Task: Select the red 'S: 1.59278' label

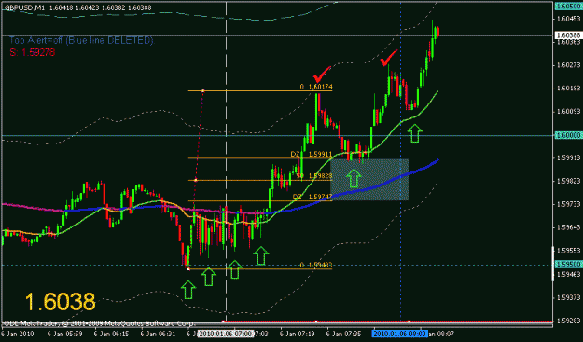Action: pyautogui.click(x=33, y=52)
